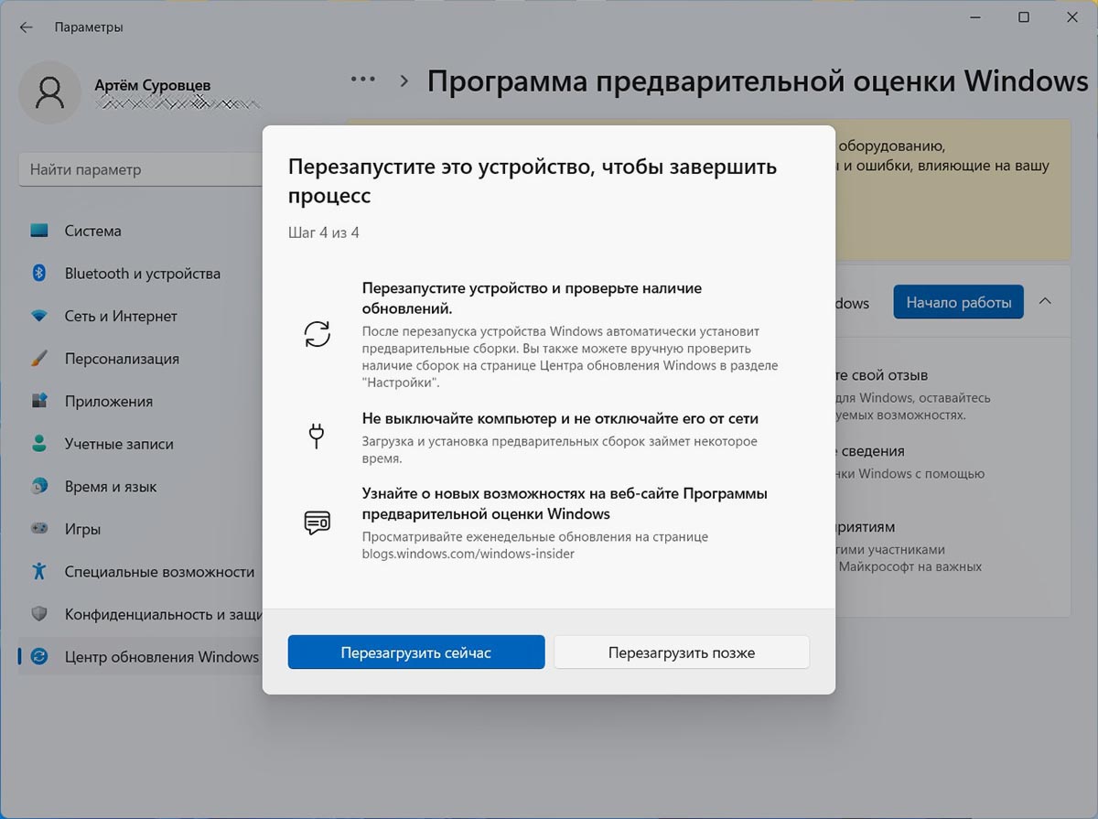This screenshot has height=819, width=1098.
Task: Click the chat message icon in dialog
Action: point(317,523)
